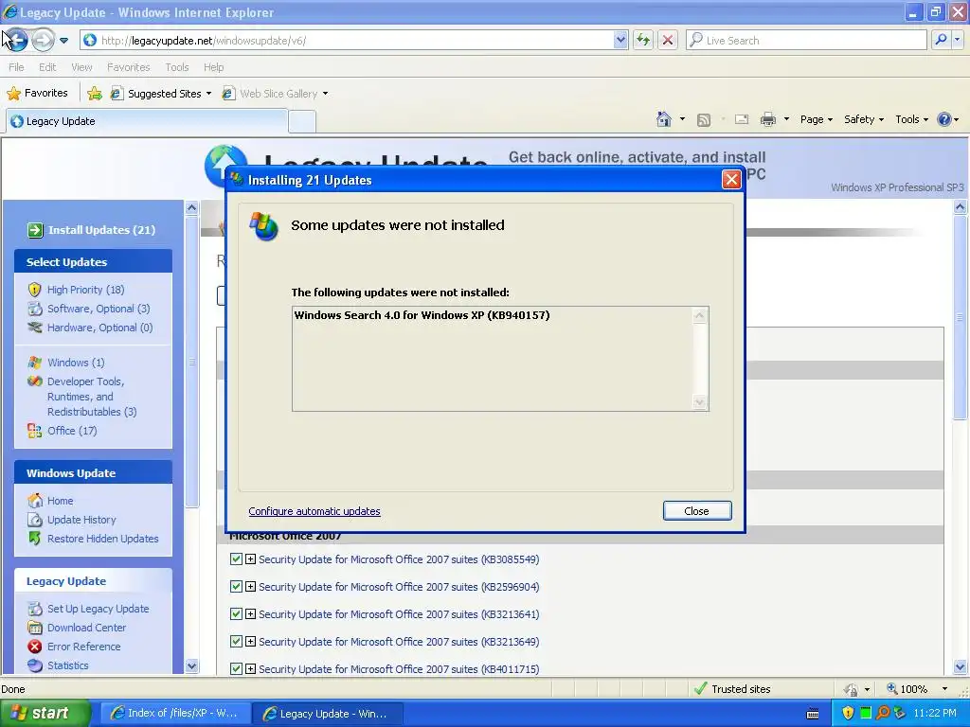Open the Tools menu in menu bar
The height and width of the screenshot is (727, 970).
click(176, 67)
